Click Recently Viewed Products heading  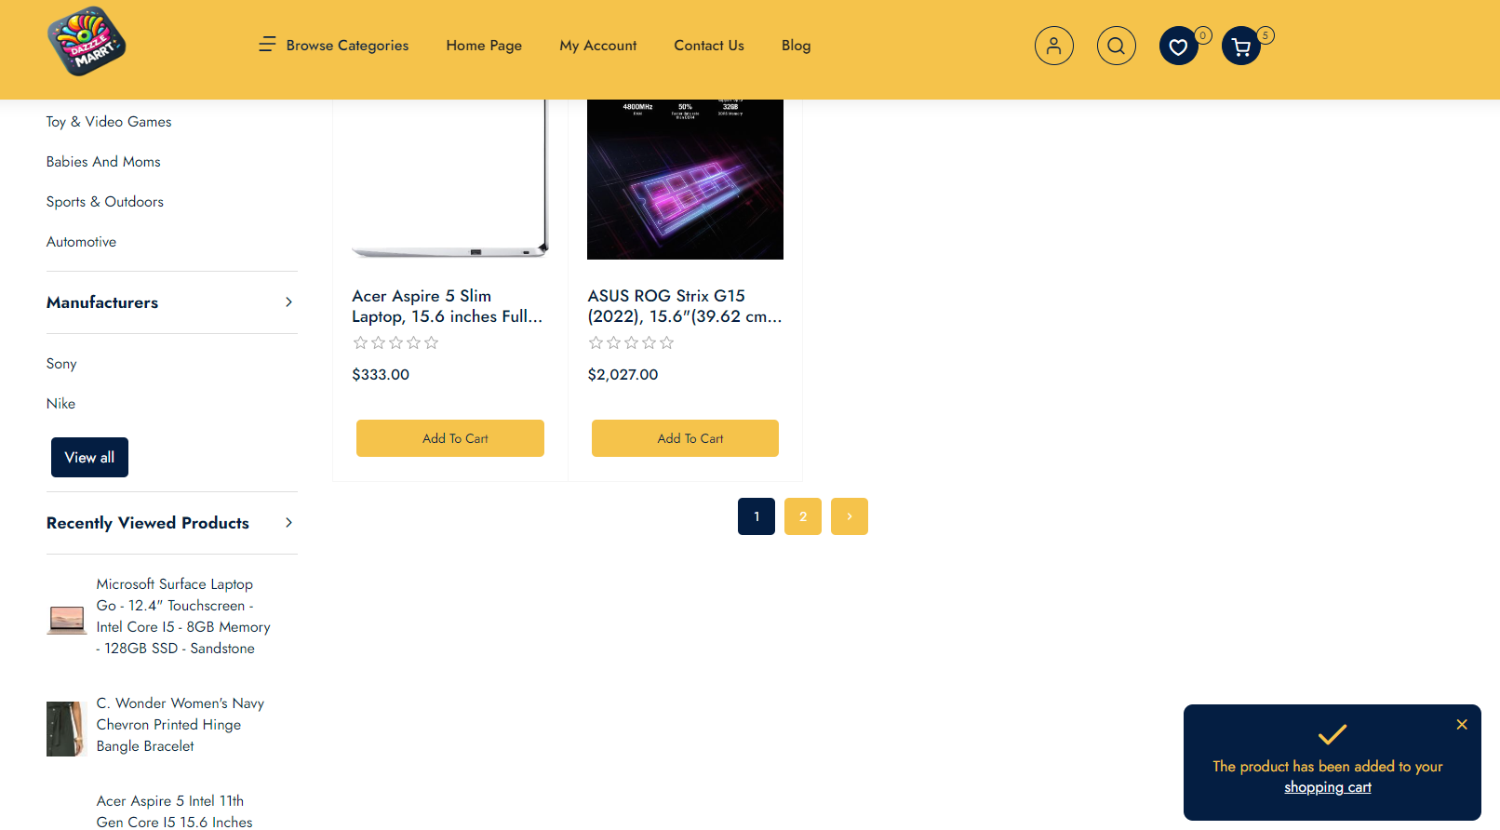[148, 523]
